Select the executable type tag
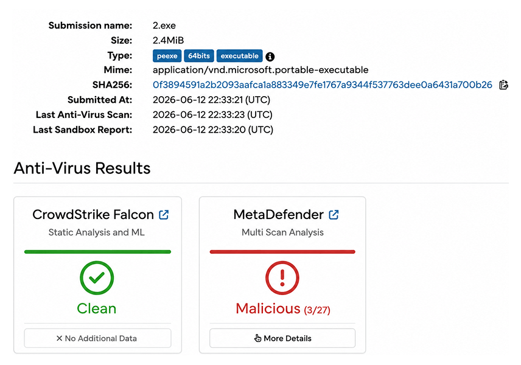This screenshot has height=365, width=521. coord(240,56)
